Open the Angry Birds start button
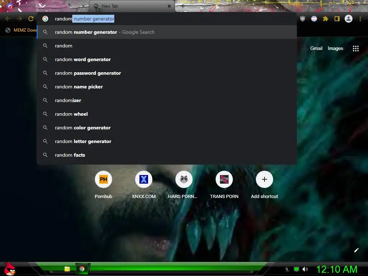 [x=10, y=269]
